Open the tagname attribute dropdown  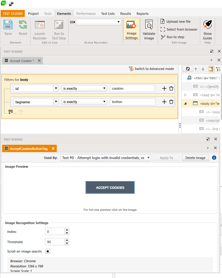point(56,102)
